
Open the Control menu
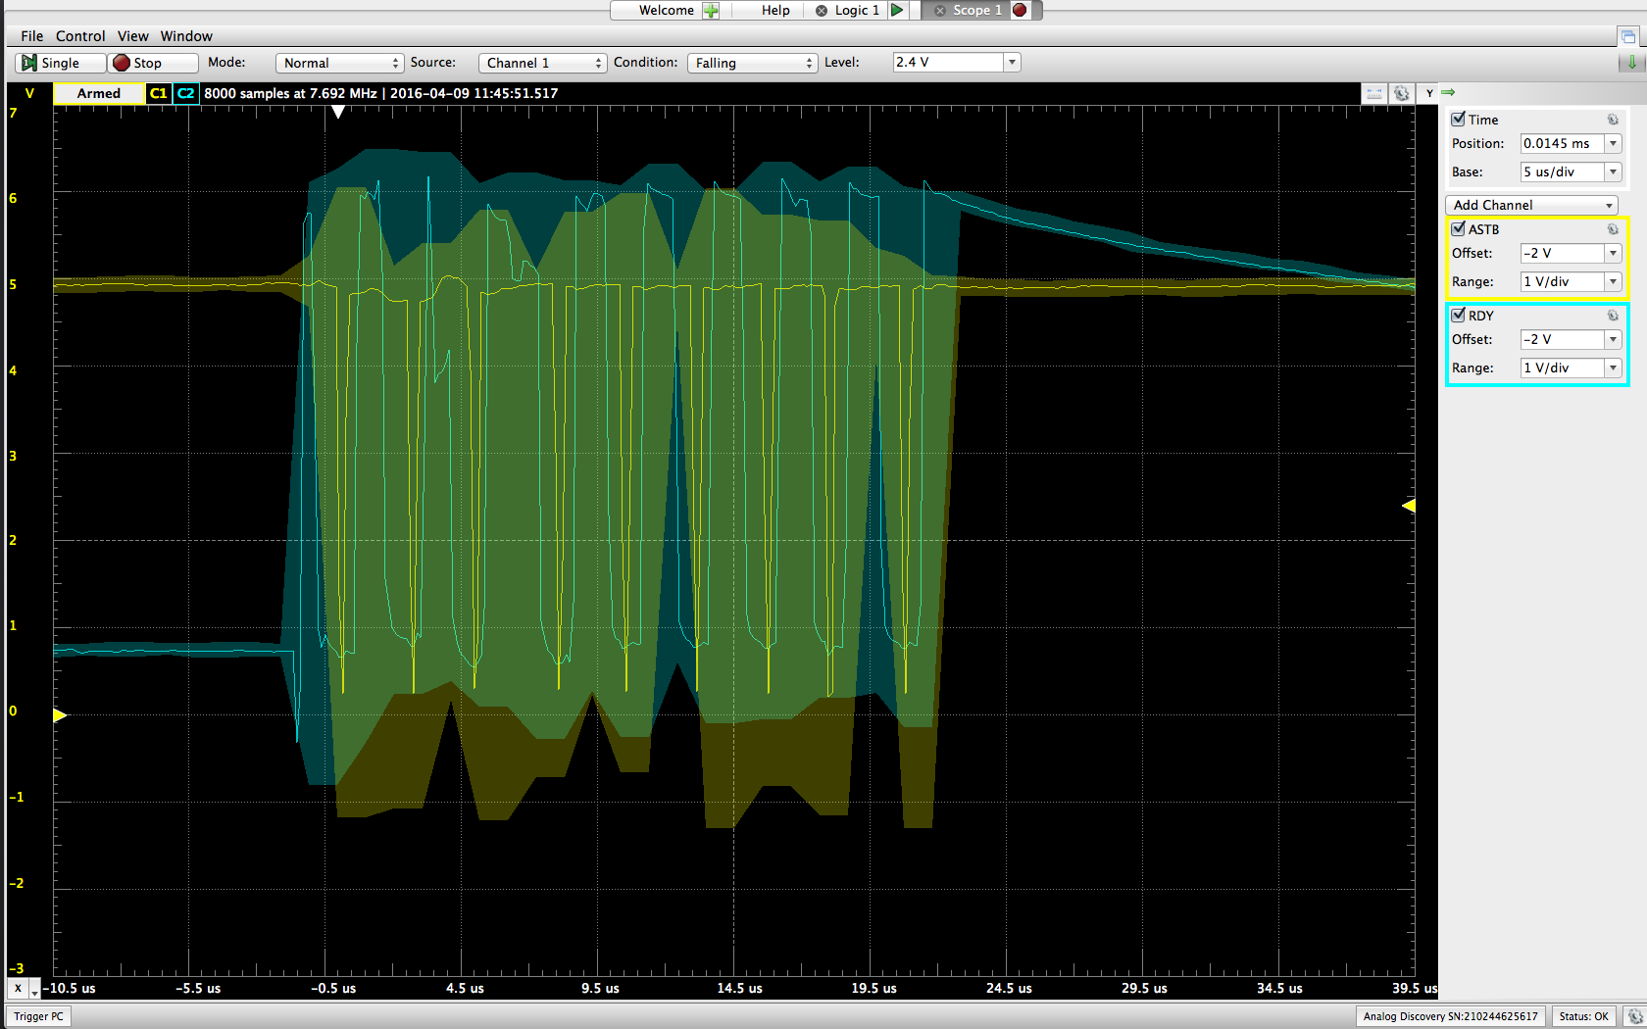pos(80,36)
